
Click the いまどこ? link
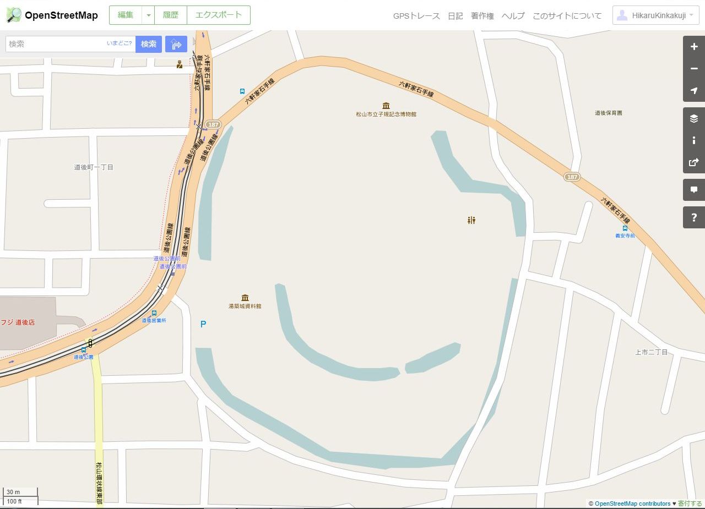tap(120, 43)
